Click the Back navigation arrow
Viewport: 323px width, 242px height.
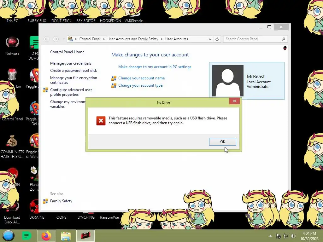[x=46, y=39]
